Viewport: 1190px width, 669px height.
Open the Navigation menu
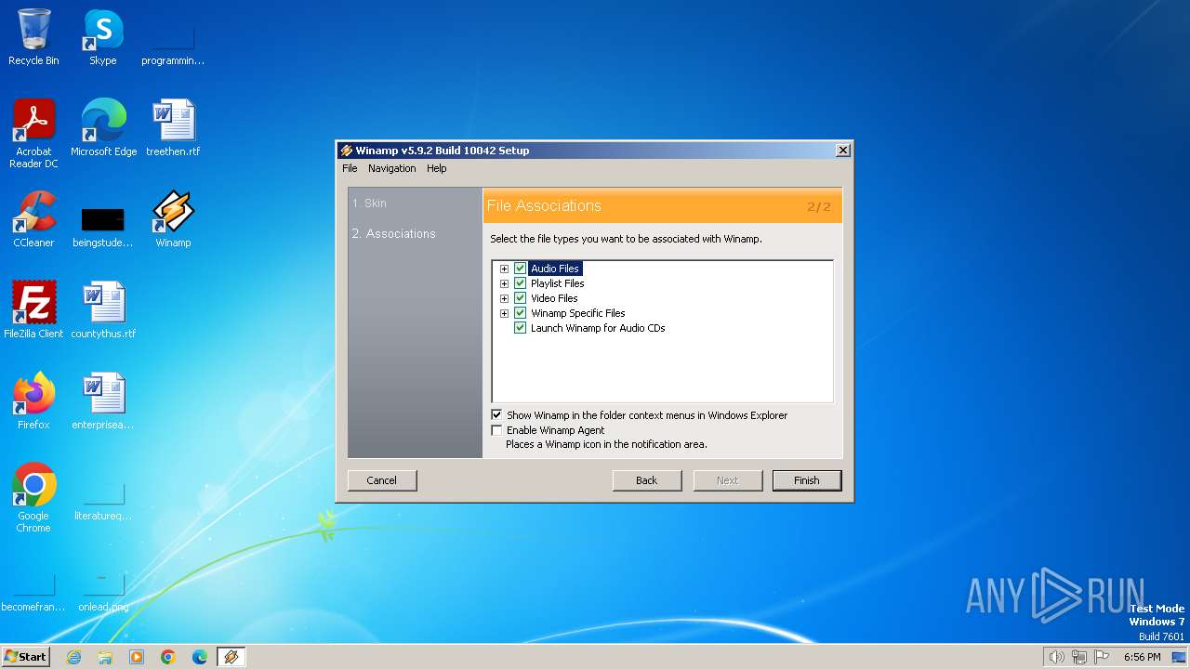point(391,168)
